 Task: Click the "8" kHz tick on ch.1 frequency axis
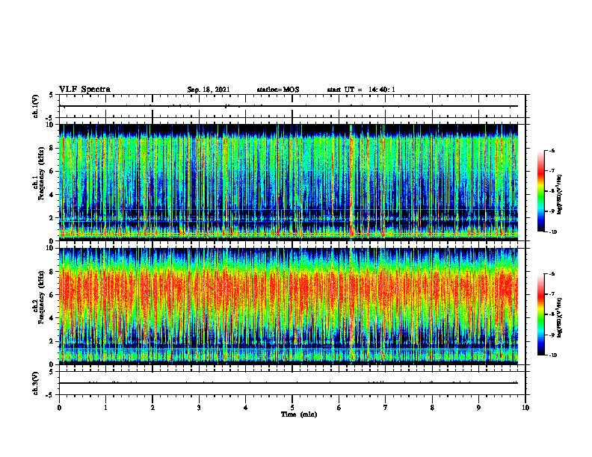(52, 148)
